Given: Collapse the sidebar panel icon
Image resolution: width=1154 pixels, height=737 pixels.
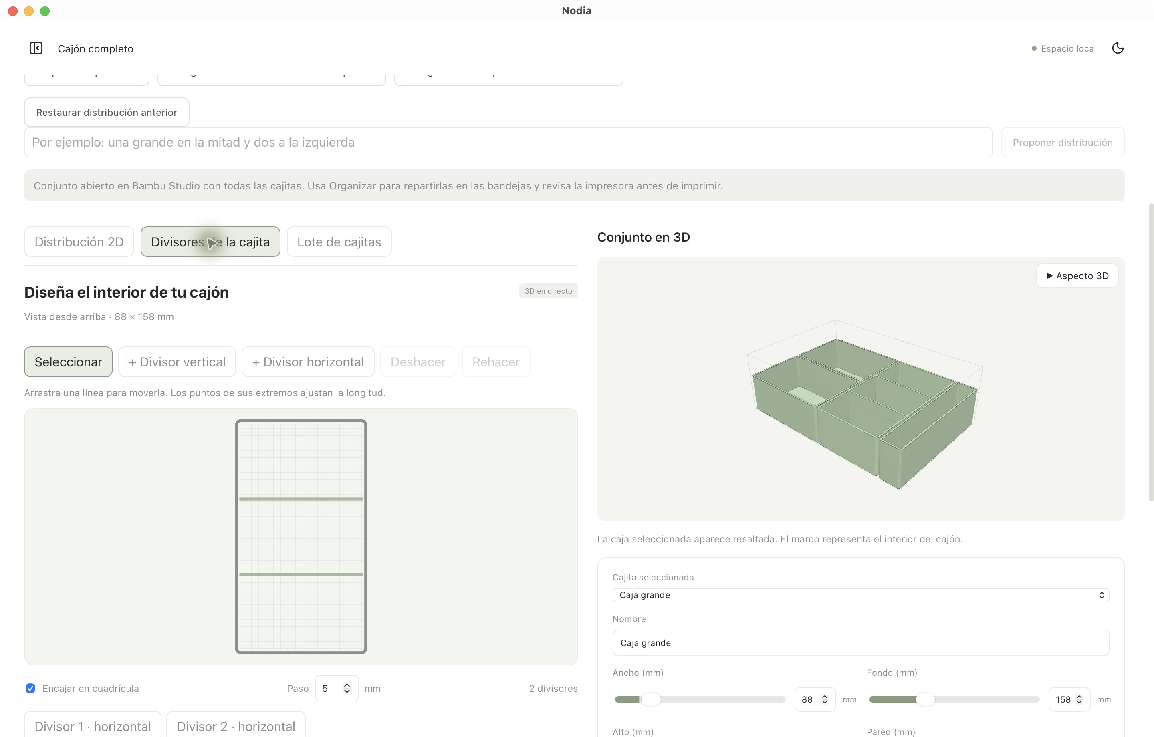Looking at the screenshot, I should (x=36, y=48).
